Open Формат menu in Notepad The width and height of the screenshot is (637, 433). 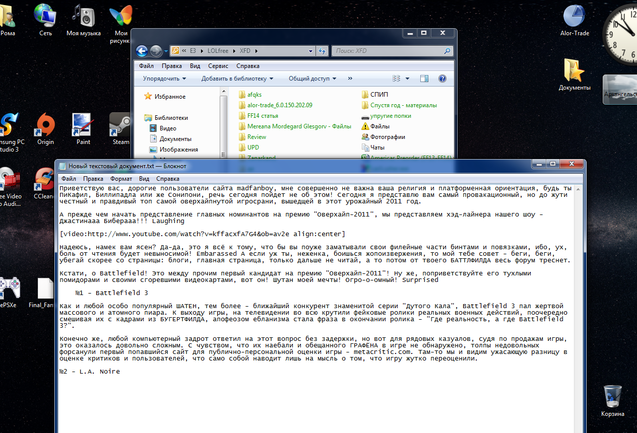click(121, 179)
